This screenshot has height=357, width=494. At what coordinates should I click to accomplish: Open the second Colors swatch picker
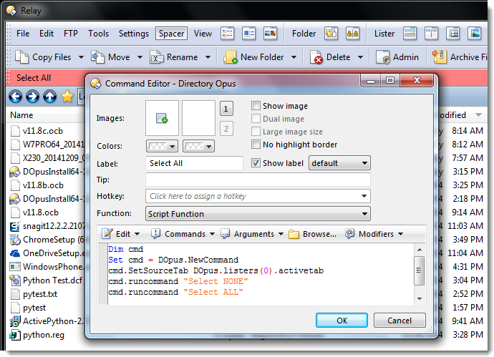[x=198, y=146]
